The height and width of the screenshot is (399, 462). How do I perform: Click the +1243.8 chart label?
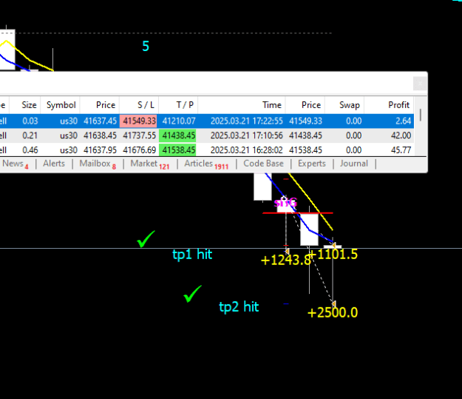[x=286, y=260]
